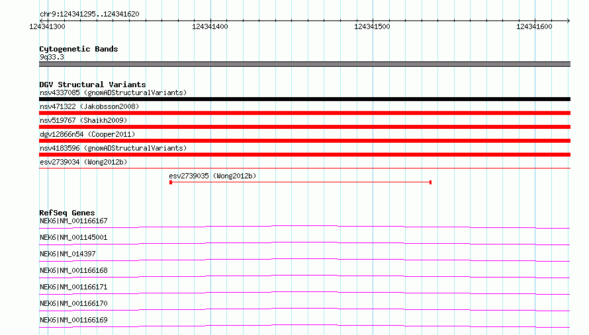589x335 pixels.
Task: Open the esv2739034 (Wong2012b) variant label
Action: tap(83, 162)
